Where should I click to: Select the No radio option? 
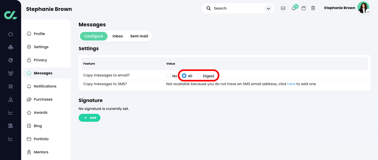tap(169, 76)
